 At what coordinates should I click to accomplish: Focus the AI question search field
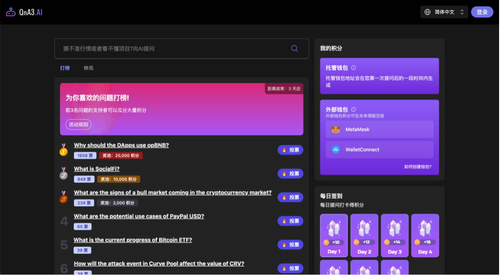(173, 49)
